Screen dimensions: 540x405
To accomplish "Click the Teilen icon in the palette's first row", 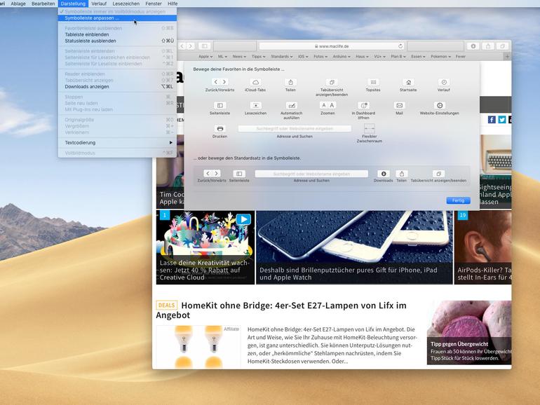I will tap(290, 82).
